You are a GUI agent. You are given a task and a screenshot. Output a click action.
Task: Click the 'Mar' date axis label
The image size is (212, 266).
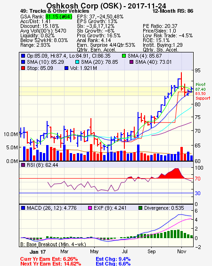(64, 251)
